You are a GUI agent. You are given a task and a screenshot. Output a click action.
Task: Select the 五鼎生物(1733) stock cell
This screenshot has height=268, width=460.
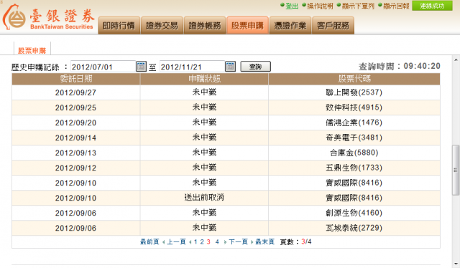354,168
